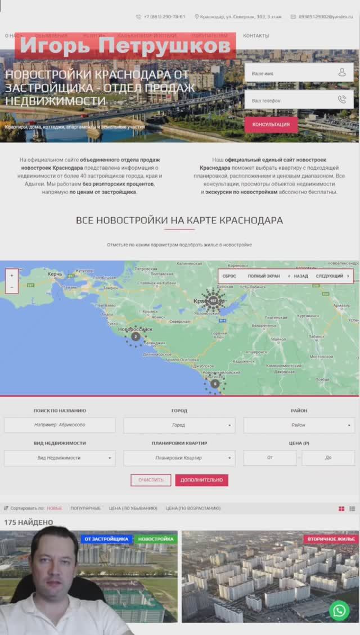Click the ringing phone icon in phone field
The image size is (360, 635).
point(342,100)
